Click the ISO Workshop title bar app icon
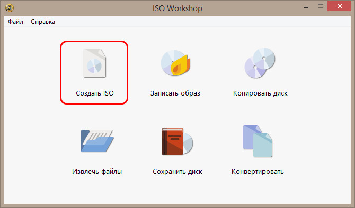The image size is (355, 208). [x=10, y=8]
